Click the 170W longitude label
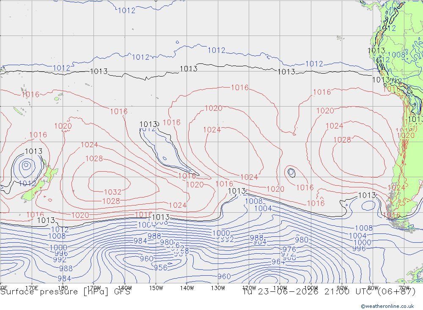 pyautogui.click(x=94, y=288)
